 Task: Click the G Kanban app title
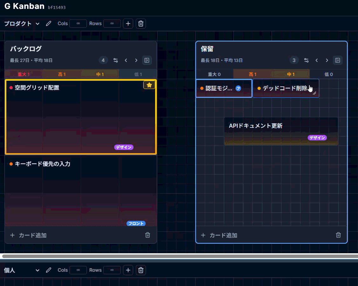click(x=24, y=6)
